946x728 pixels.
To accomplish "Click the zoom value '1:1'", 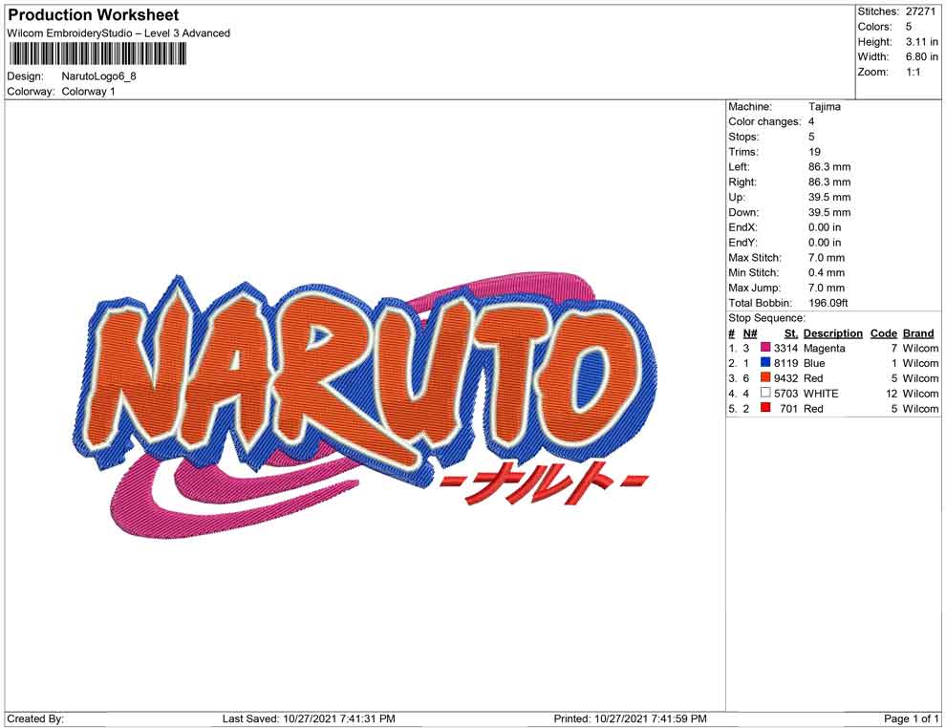I will click(914, 72).
